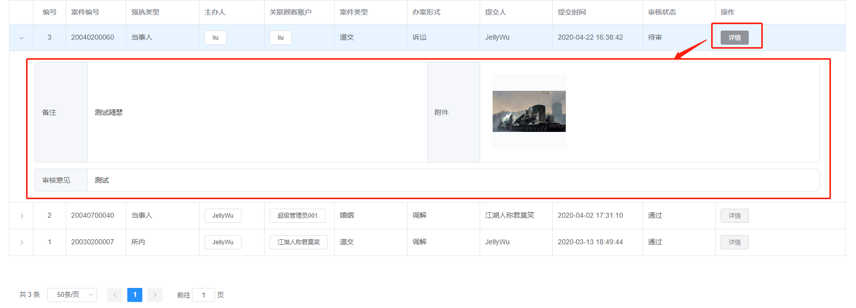Screen dimensions: 856x308
Task: Click case number 20040700040
Action: tap(93, 215)
